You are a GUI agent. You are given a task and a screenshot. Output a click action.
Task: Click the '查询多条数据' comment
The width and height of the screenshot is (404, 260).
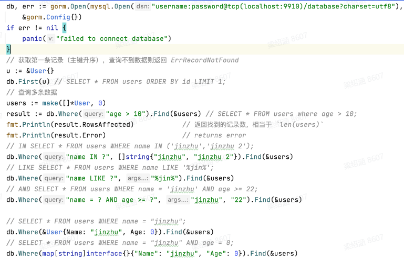coord(32,92)
